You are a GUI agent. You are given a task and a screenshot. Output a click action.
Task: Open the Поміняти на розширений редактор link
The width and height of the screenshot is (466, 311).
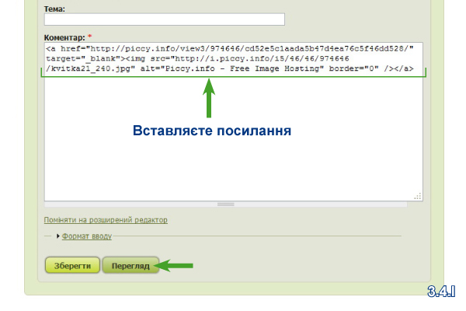[106, 220]
